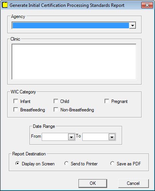Click into the From date field
Viewport: 155px width, 191px height.
tap(55, 137)
